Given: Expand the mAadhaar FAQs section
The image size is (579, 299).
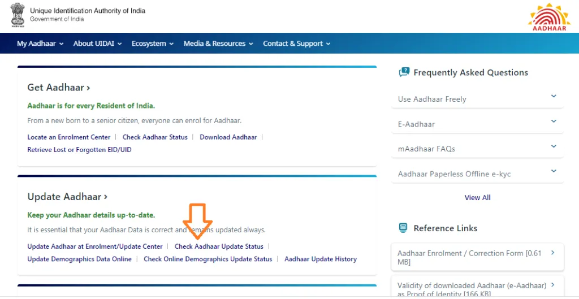Looking at the screenshot, I should pyautogui.click(x=477, y=149).
